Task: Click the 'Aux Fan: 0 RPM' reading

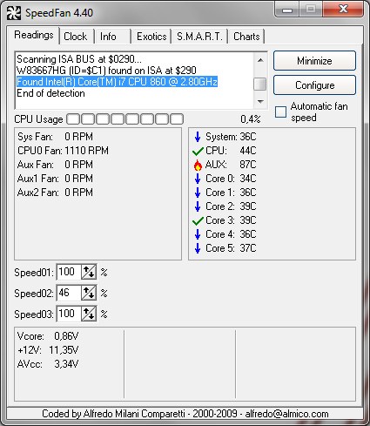Action: click(55, 165)
